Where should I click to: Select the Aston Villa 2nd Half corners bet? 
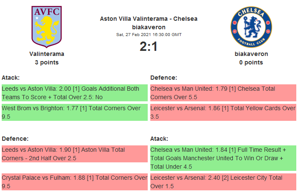click(74, 154)
